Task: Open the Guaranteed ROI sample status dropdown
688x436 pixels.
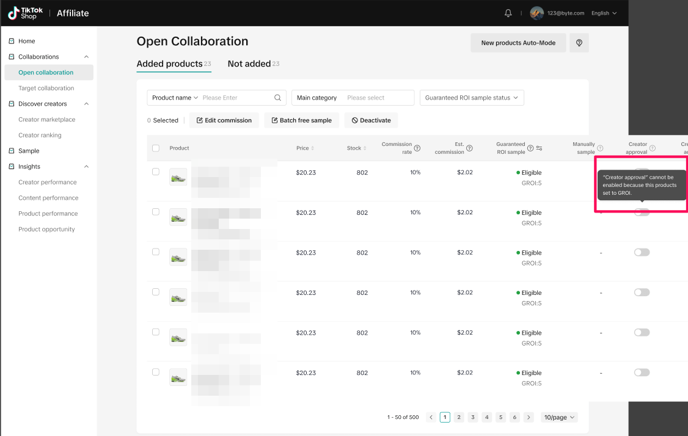Action: click(471, 98)
